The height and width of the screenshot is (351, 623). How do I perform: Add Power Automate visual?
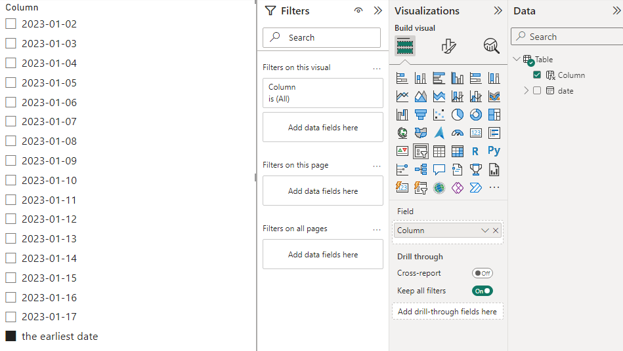[475, 188]
